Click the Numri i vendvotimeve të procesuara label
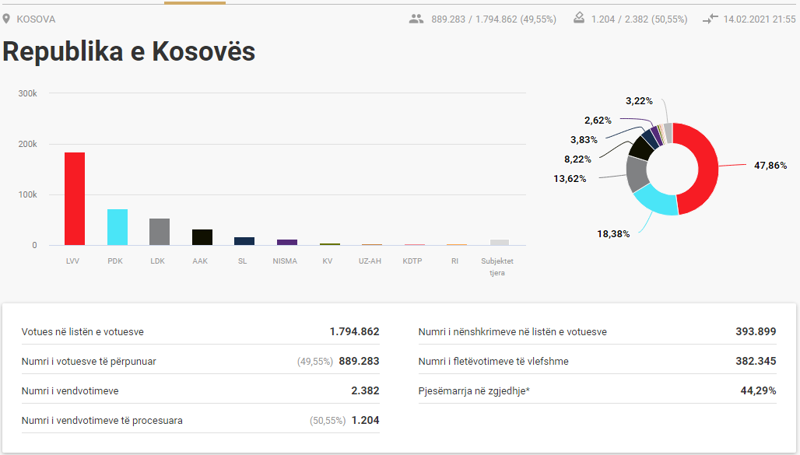The image size is (800, 455). [102, 421]
